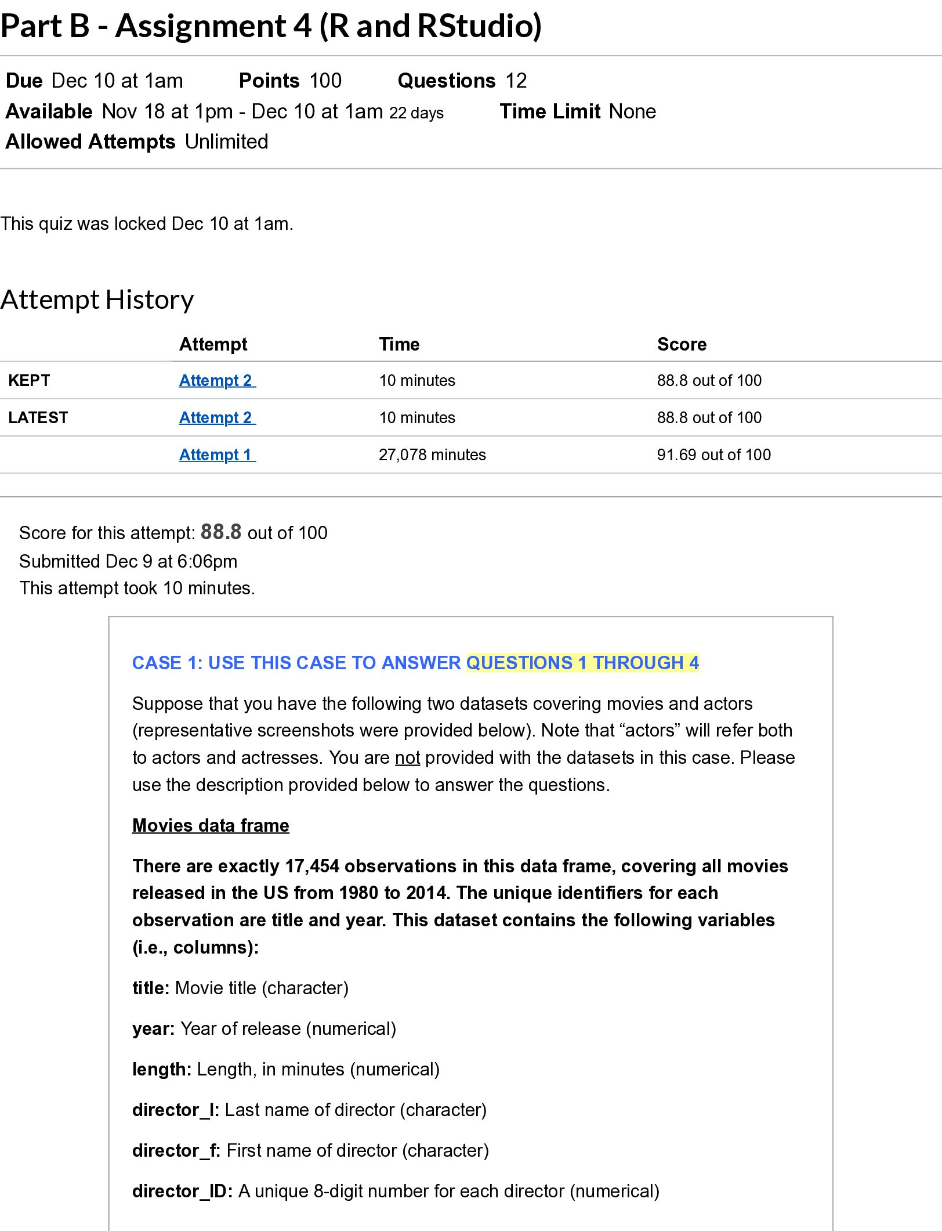Click the Time column header
This screenshot has width=942, height=1231.
click(x=399, y=344)
